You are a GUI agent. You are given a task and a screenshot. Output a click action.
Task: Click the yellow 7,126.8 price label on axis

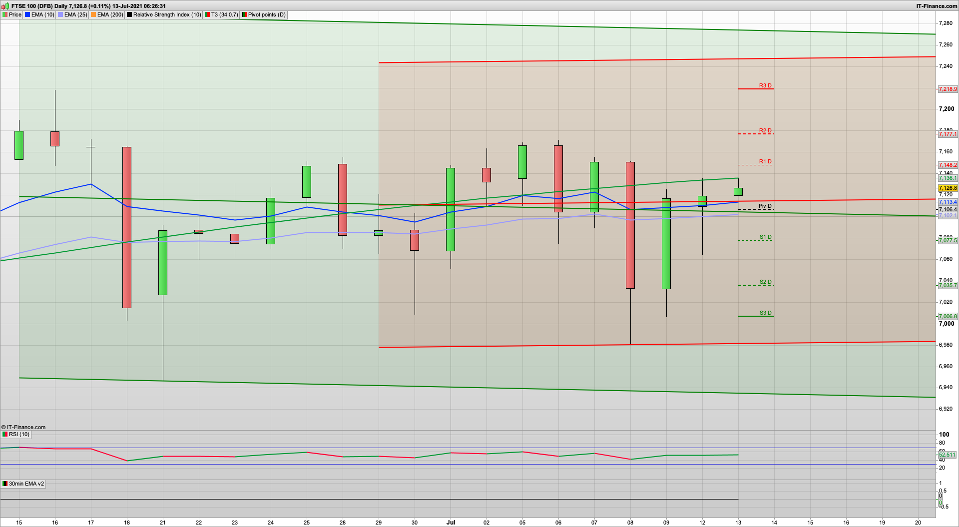tap(948, 188)
